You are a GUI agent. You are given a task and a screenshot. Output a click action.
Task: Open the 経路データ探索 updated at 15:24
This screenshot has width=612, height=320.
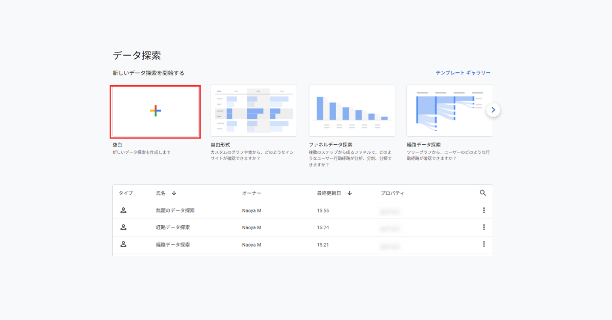(x=173, y=227)
